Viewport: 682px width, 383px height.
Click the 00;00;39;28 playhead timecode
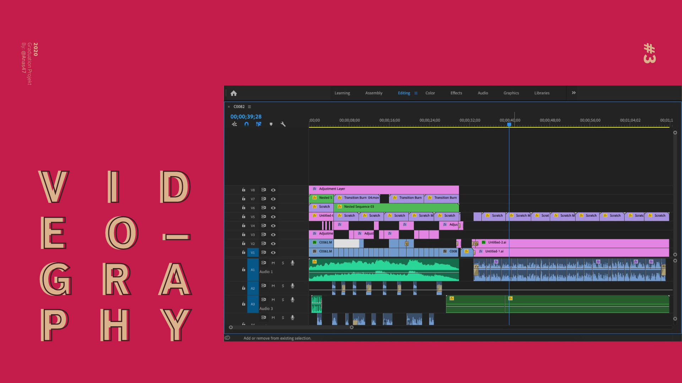point(246,117)
